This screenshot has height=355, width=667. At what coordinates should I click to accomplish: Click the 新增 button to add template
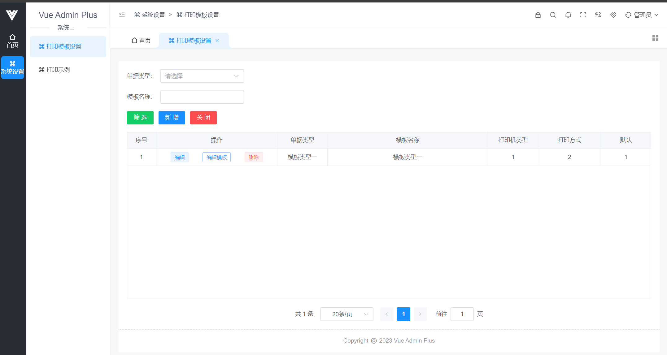[172, 118]
